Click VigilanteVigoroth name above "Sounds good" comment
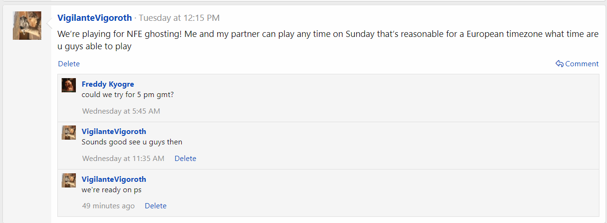Image resolution: width=607 pixels, height=223 pixels. point(114,132)
